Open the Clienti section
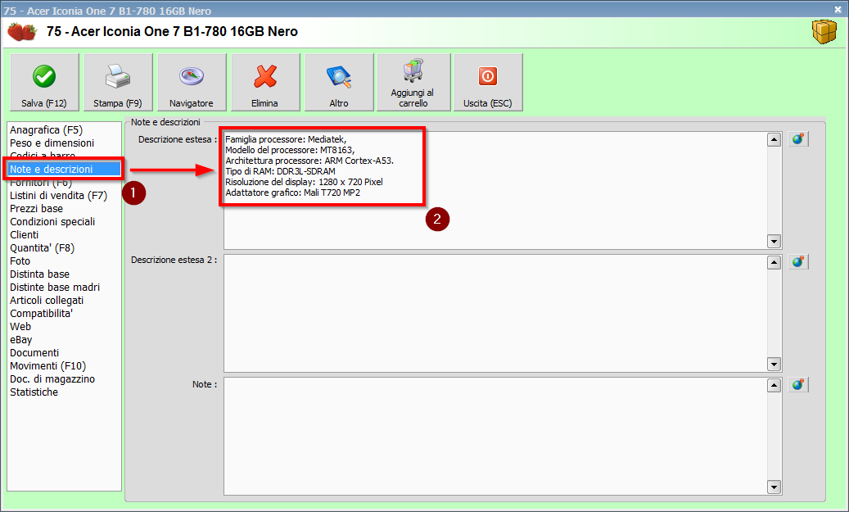Screen dimensions: 849x512 pyautogui.click(x=25, y=234)
